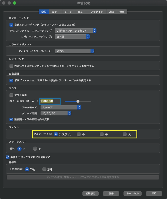Click the 初期設定 button

click(x=91, y=194)
